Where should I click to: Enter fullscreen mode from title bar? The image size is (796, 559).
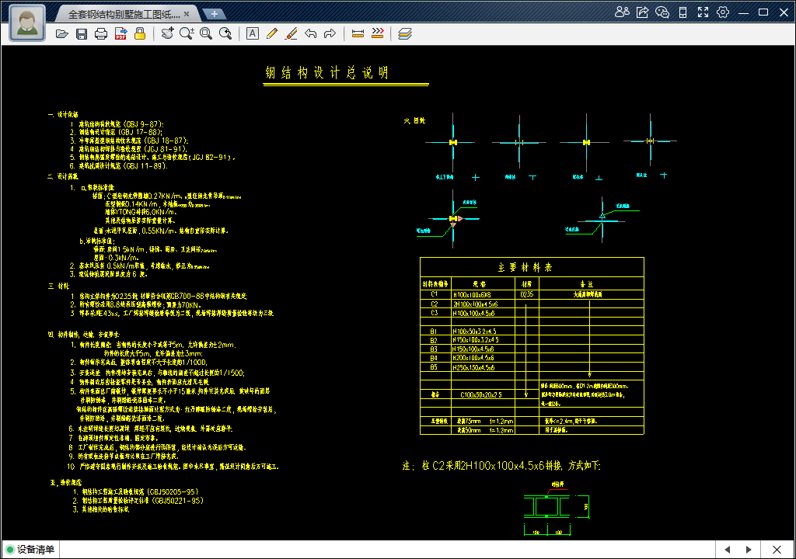click(703, 12)
